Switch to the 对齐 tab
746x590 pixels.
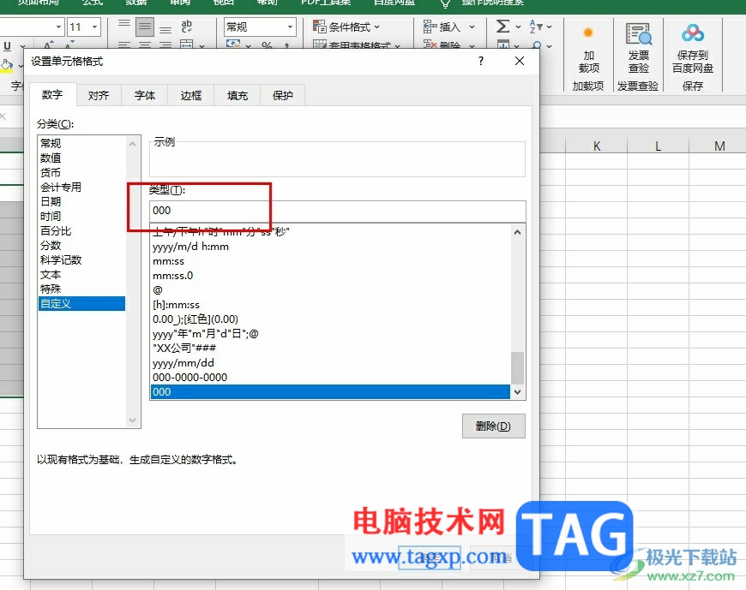tap(99, 96)
